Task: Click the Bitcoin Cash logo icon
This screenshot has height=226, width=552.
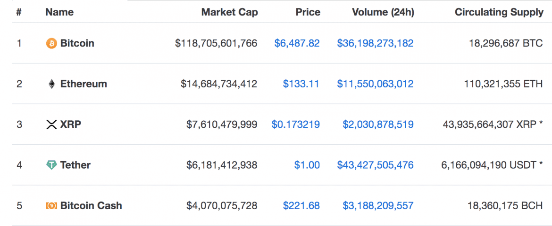Action: pos(51,206)
